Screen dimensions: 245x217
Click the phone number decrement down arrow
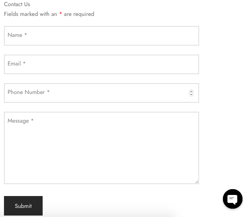pyautogui.click(x=191, y=95)
